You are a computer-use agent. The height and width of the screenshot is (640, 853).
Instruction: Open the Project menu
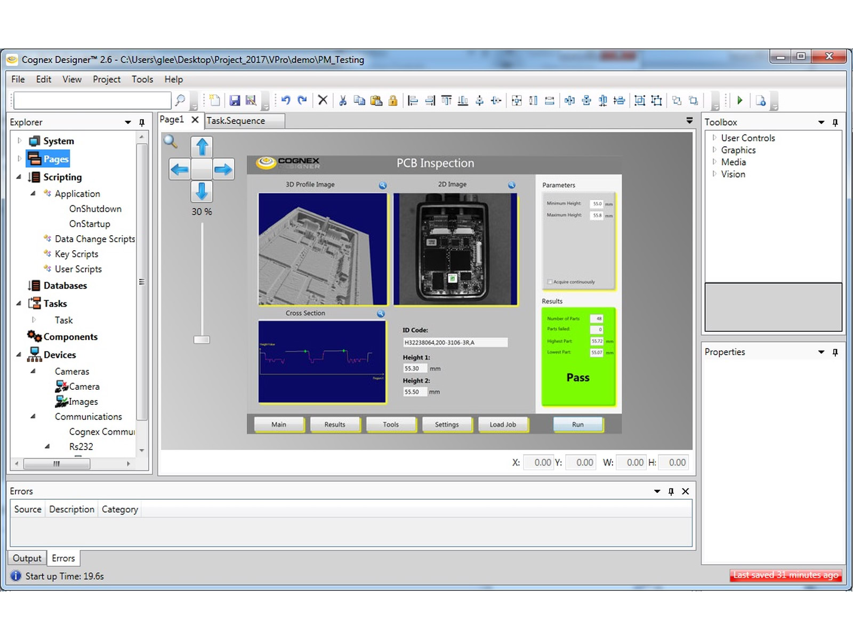106,79
